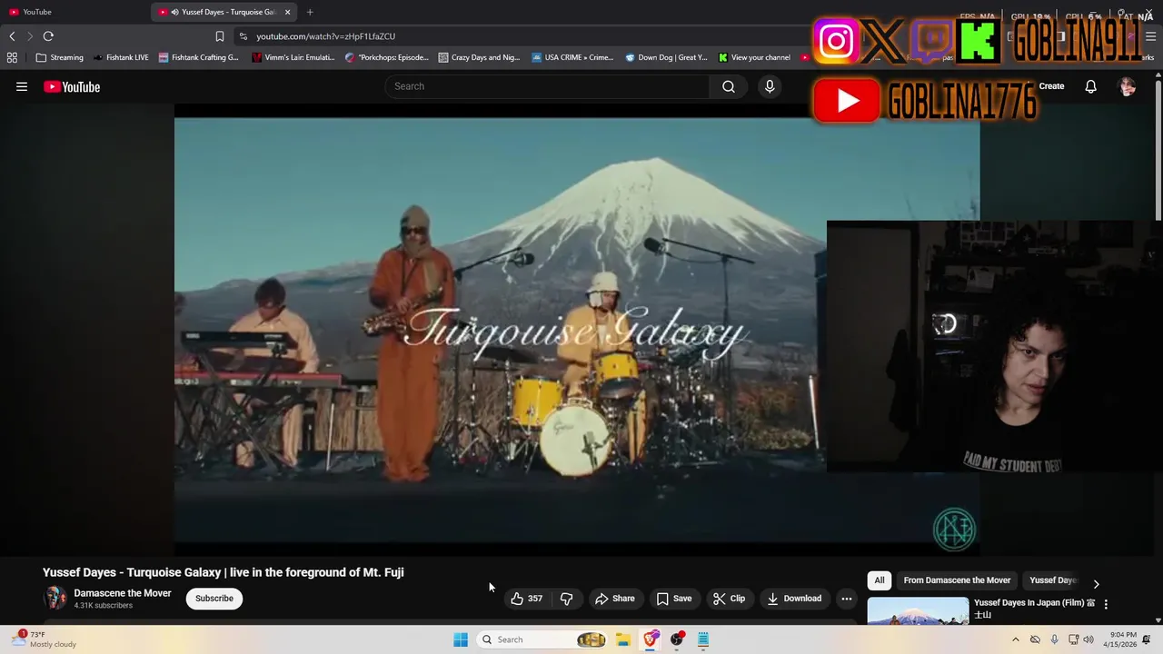Open the microphone tray icon
Viewport: 1163px width, 654px height.
(x=1054, y=639)
